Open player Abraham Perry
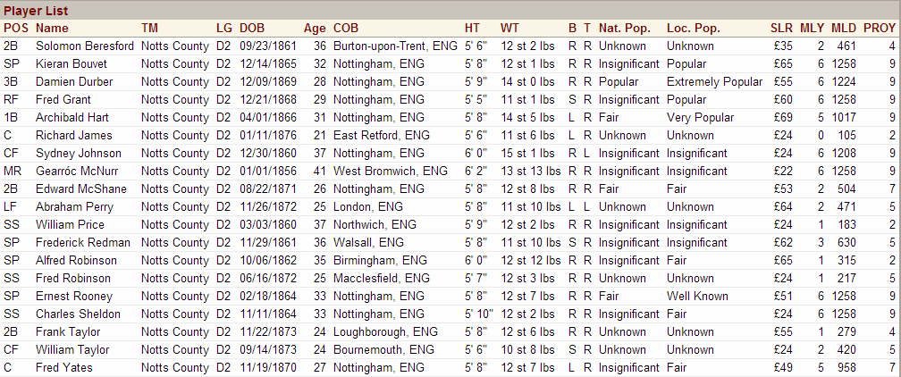Viewport: 901px width, 377px height. click(x=74, y=206)
